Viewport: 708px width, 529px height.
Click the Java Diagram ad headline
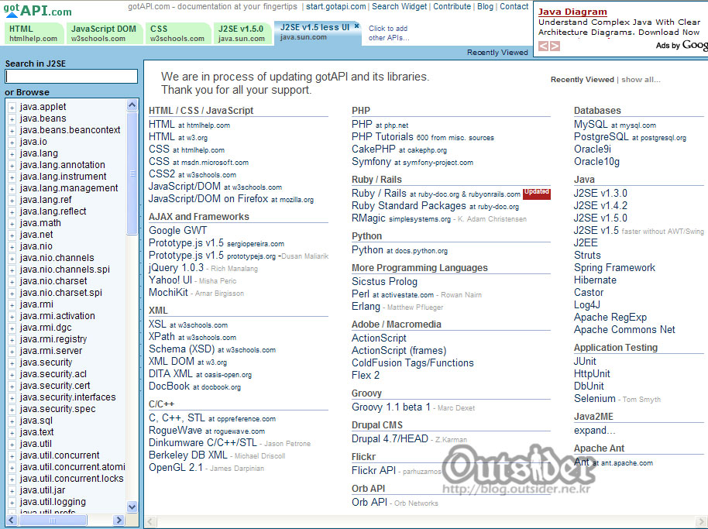(572, 12)
